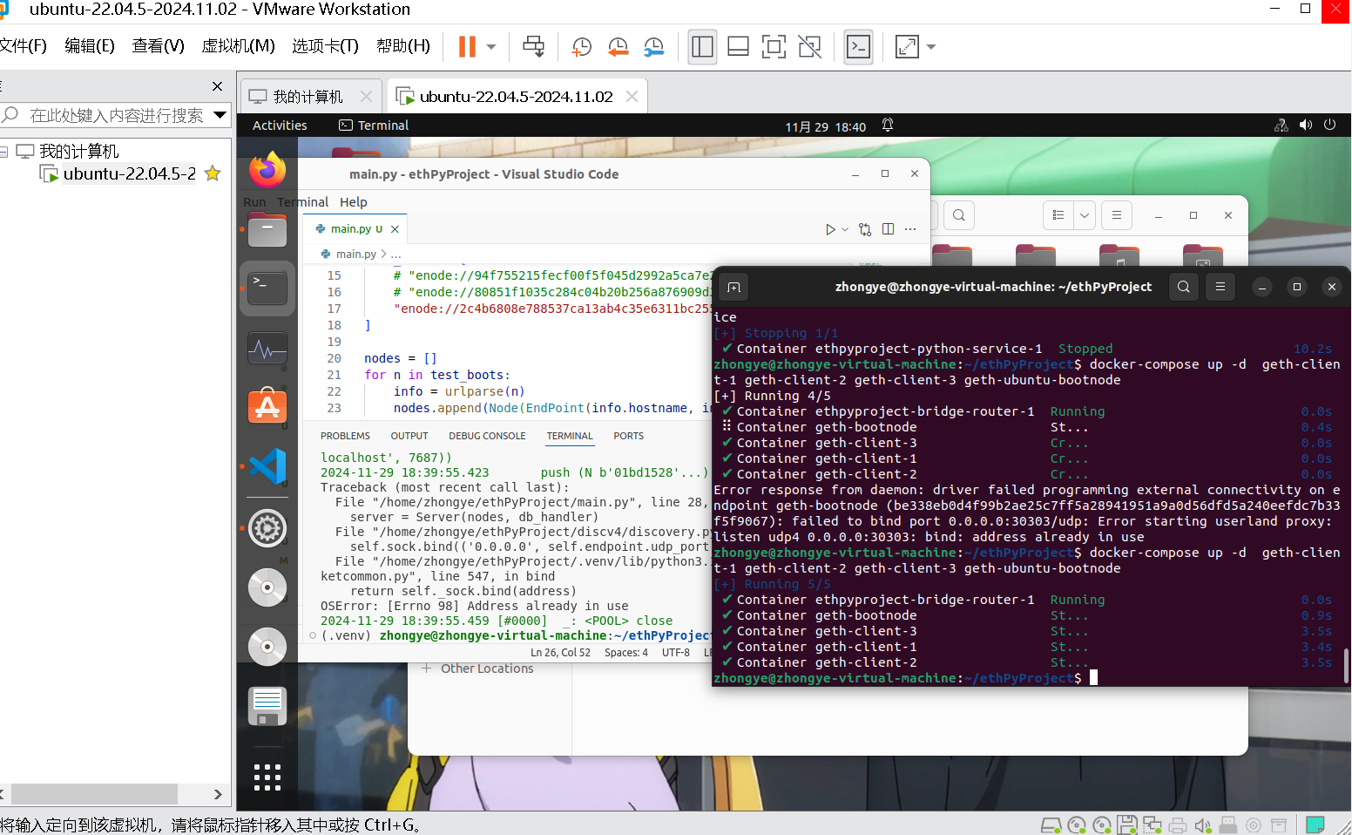
Task: Toggle the VMware console view button
Action: (859, 47)
